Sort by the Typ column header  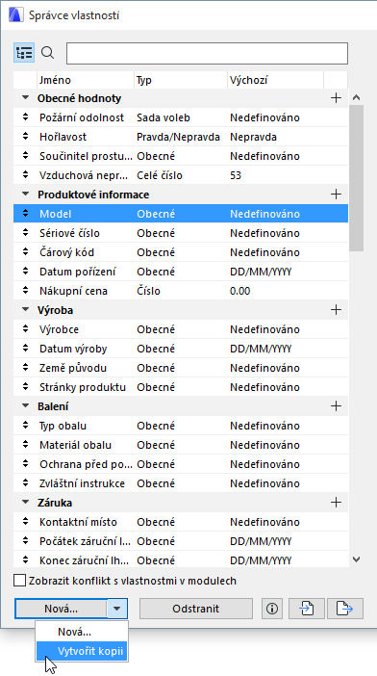tap(181, 80)
